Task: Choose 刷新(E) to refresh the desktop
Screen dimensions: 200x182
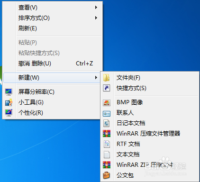Action: pyautogui.click(x=53, y=28)
